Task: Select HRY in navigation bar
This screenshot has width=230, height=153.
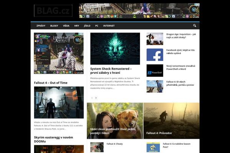Action: tap(77, 26)
